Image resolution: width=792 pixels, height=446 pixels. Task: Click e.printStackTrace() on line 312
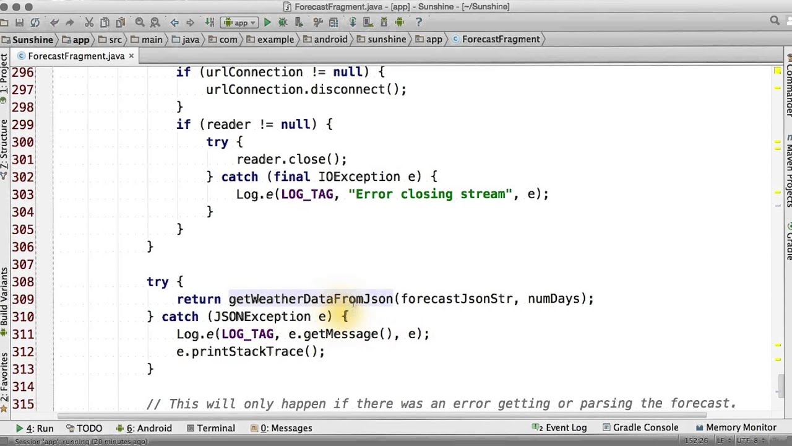247,351
